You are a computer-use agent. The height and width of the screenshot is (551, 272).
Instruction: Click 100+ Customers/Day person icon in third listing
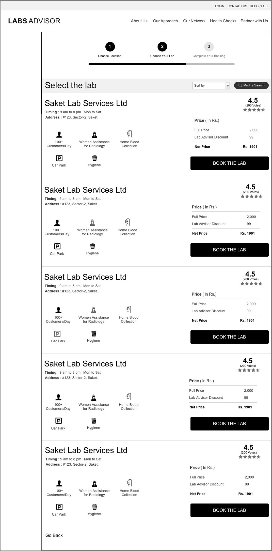tap(58, 310)
